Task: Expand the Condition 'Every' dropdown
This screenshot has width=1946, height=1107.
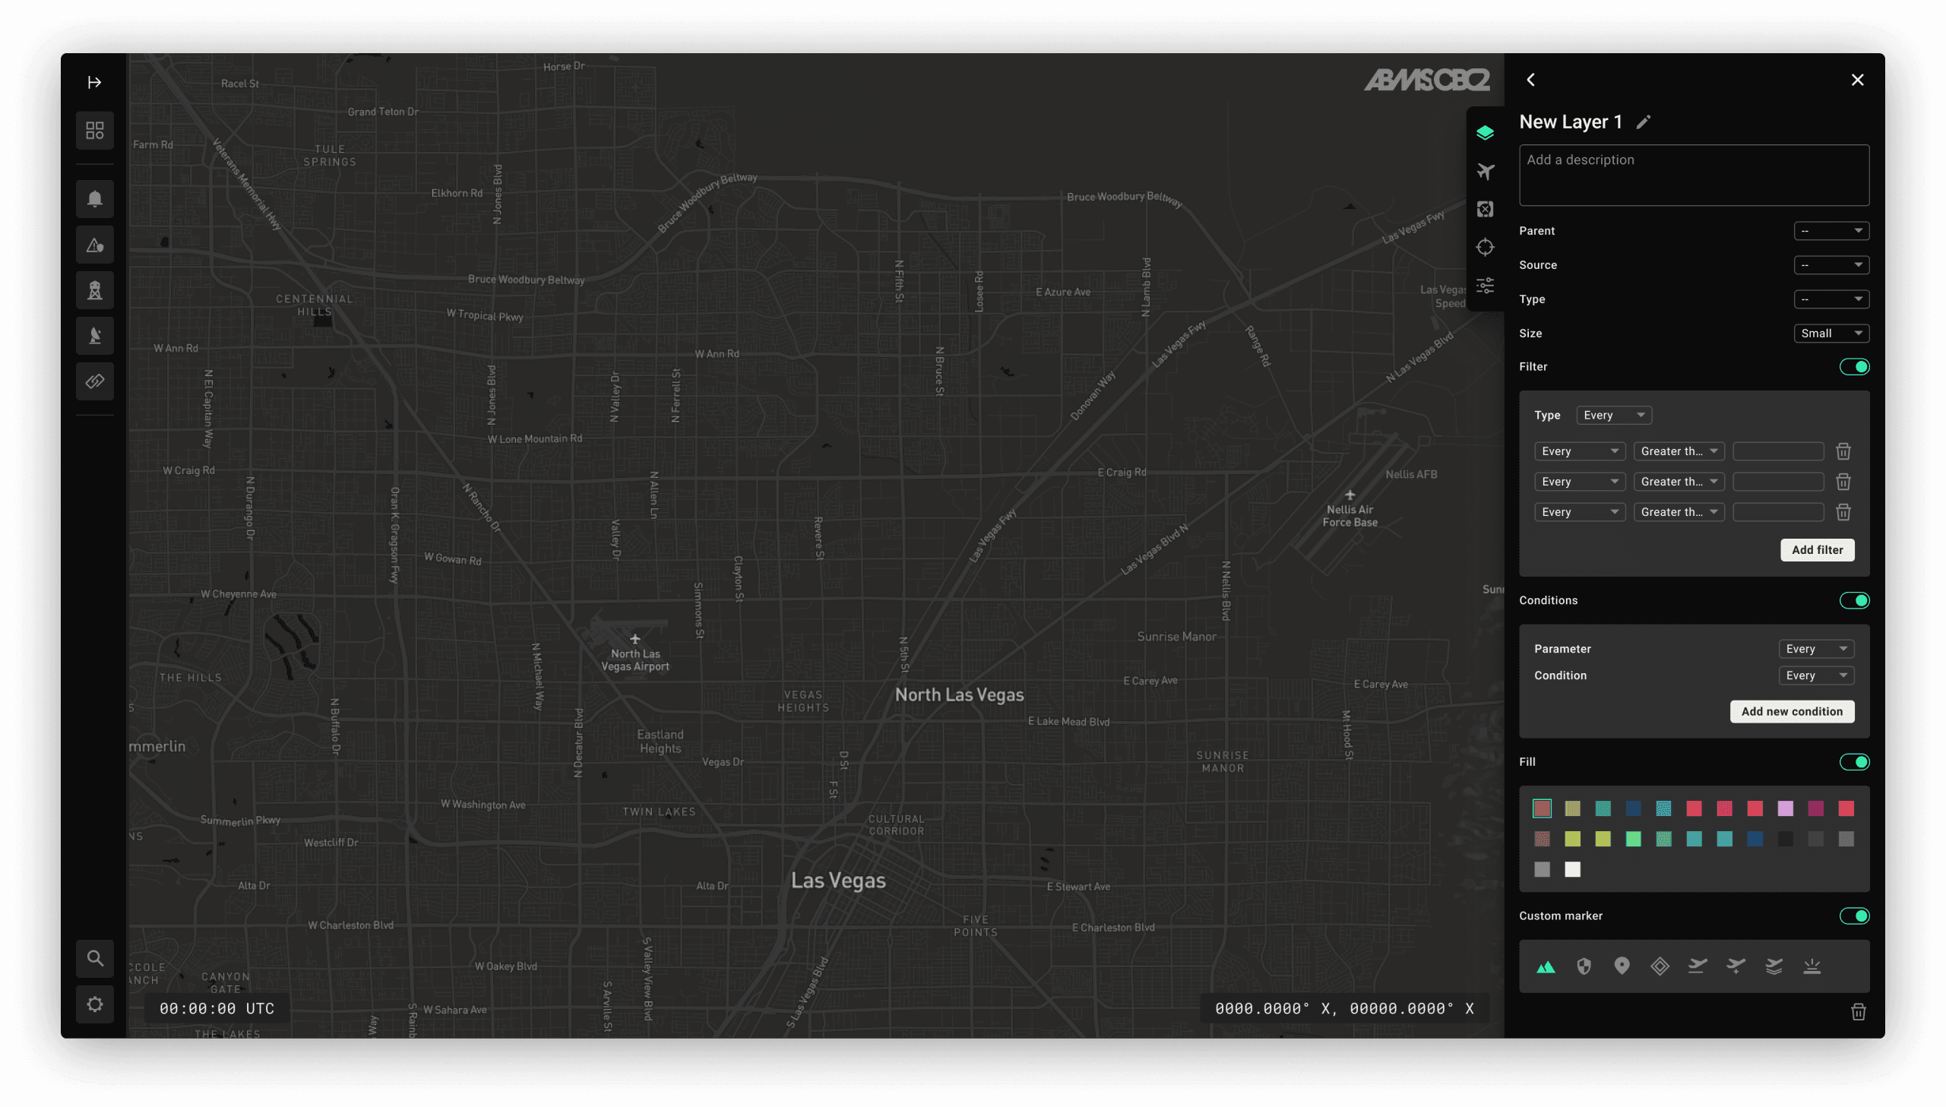Action: pos(1815,675)
